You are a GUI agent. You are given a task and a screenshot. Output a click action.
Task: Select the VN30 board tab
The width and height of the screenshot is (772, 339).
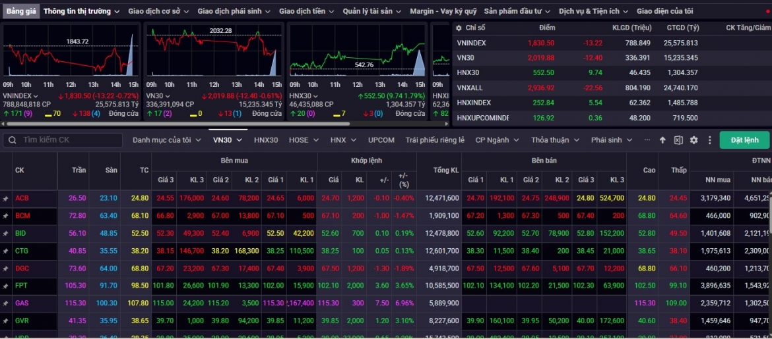(x=228, y=140)
